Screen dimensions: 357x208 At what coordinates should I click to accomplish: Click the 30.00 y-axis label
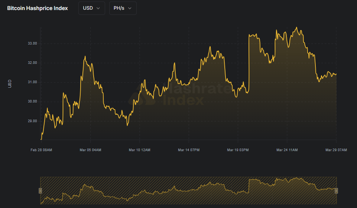pos(32,101)
